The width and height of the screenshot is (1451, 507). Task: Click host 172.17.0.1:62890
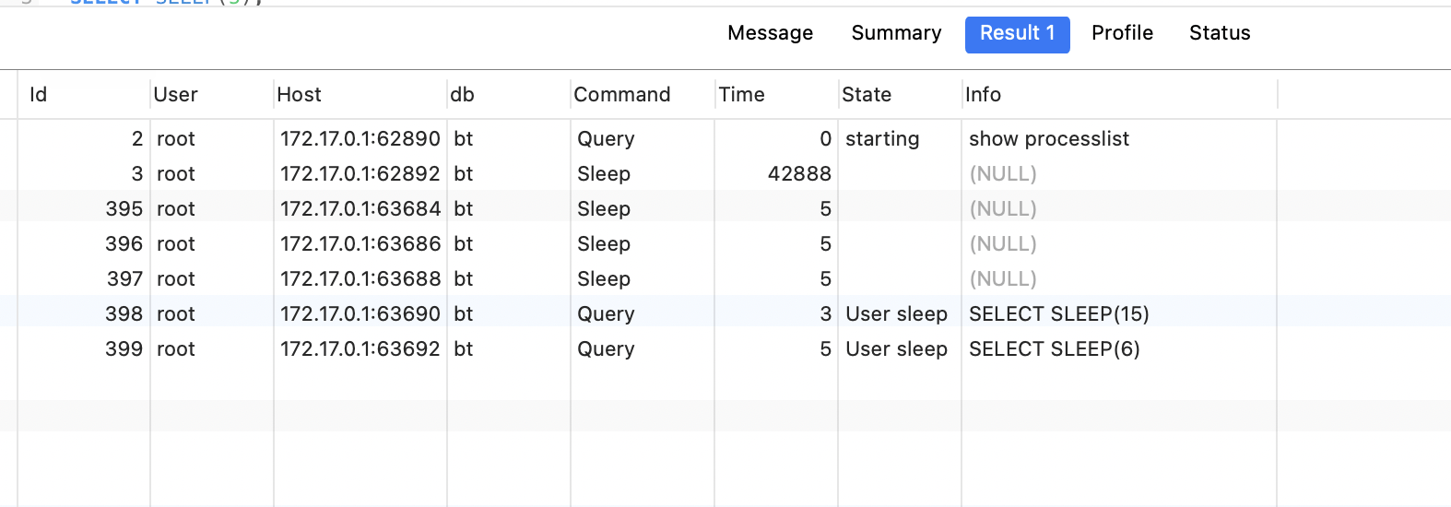(x=360, y=139)
